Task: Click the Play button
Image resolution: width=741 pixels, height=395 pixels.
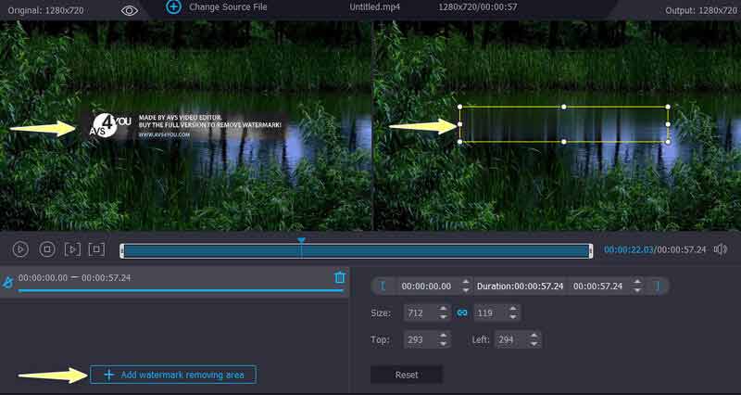Action: click(20, 249)
